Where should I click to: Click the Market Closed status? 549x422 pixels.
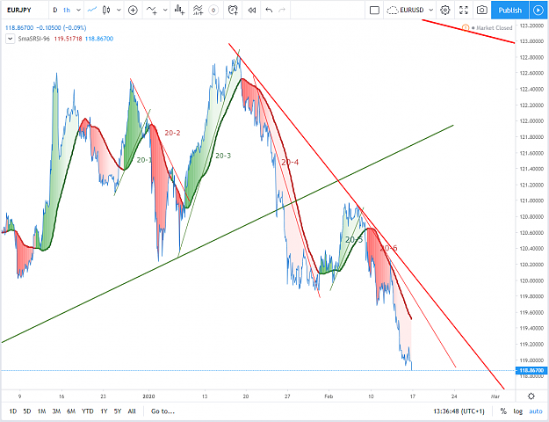point(494,27)
